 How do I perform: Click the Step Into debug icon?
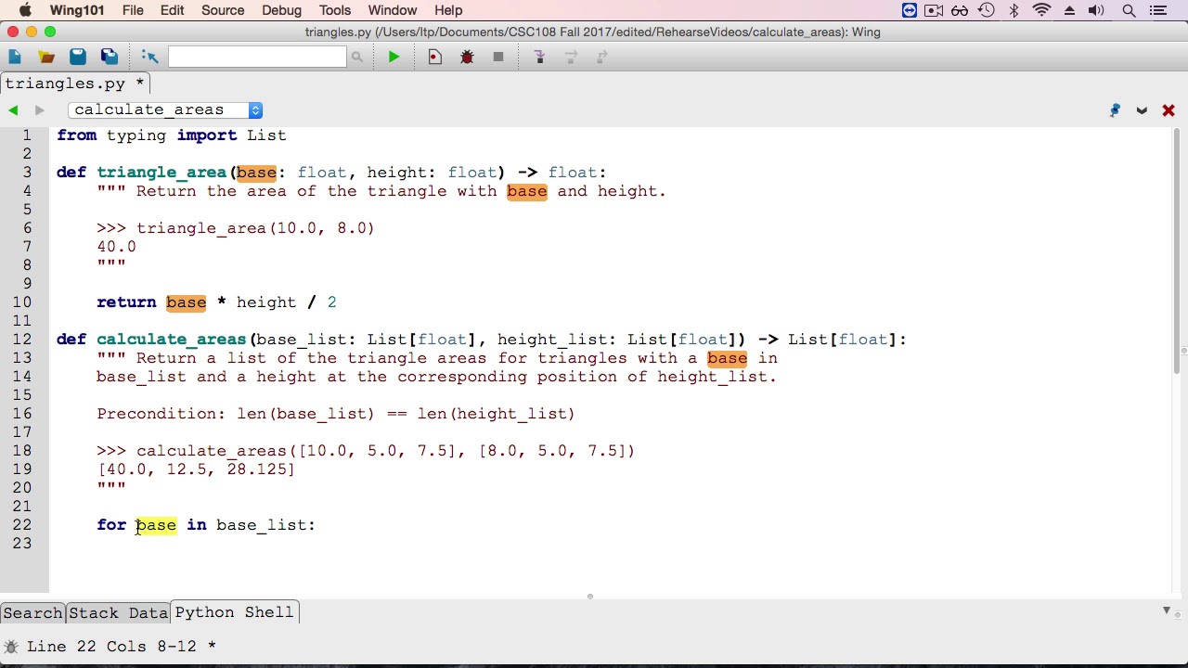(539, 57)
